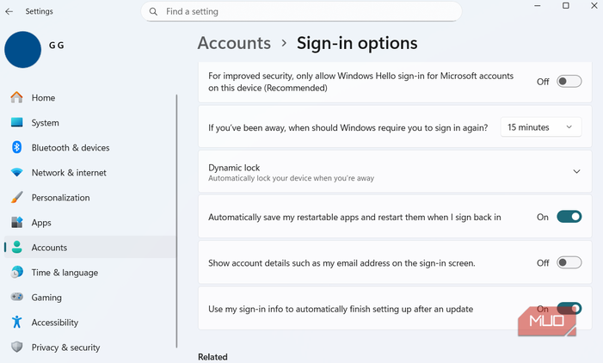Click the G G account name
This screenshot has height=363, width=603.
[56, 46]
